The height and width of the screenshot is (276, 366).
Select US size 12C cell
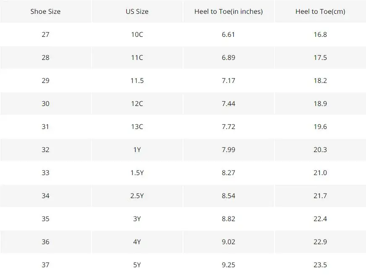point(137,103)
